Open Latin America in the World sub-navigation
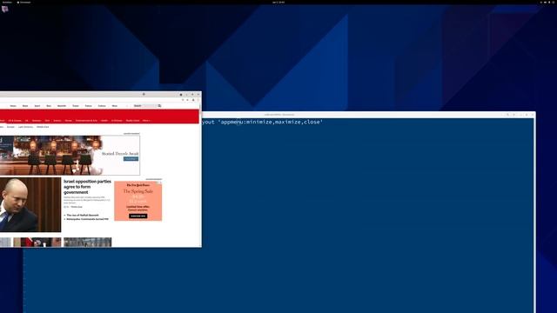The height and width of the screenshot is (313, 557). [x=25, y=127]
